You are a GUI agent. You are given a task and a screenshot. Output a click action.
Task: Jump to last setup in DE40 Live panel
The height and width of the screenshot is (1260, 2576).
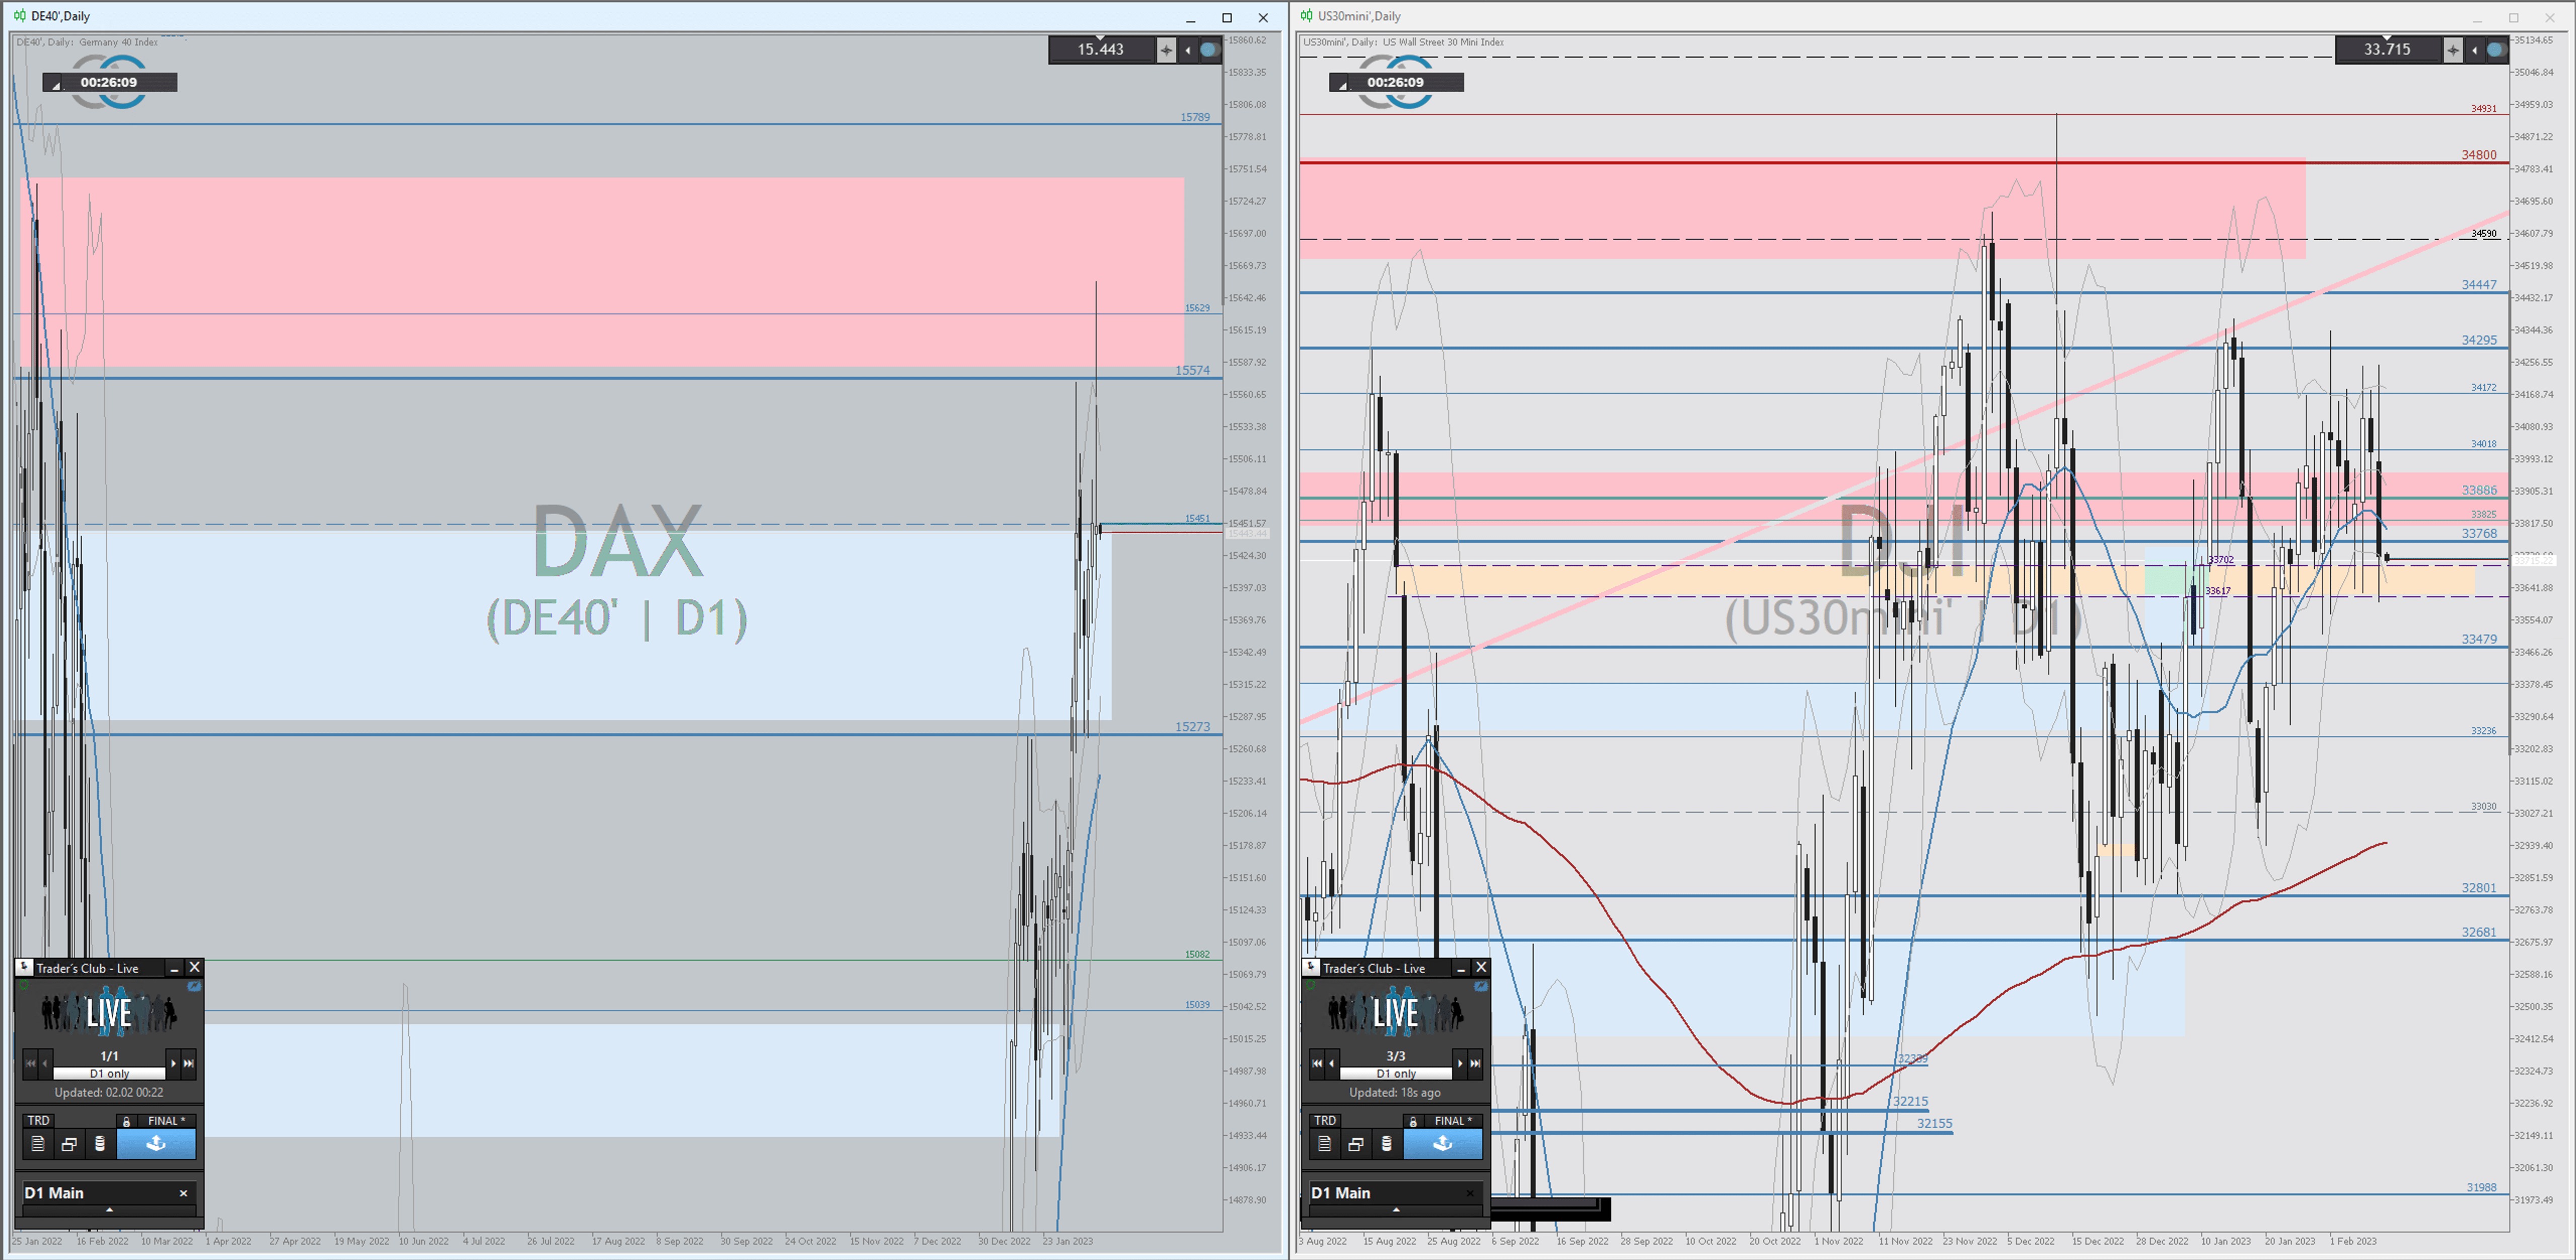click(x=188, y=1063)
